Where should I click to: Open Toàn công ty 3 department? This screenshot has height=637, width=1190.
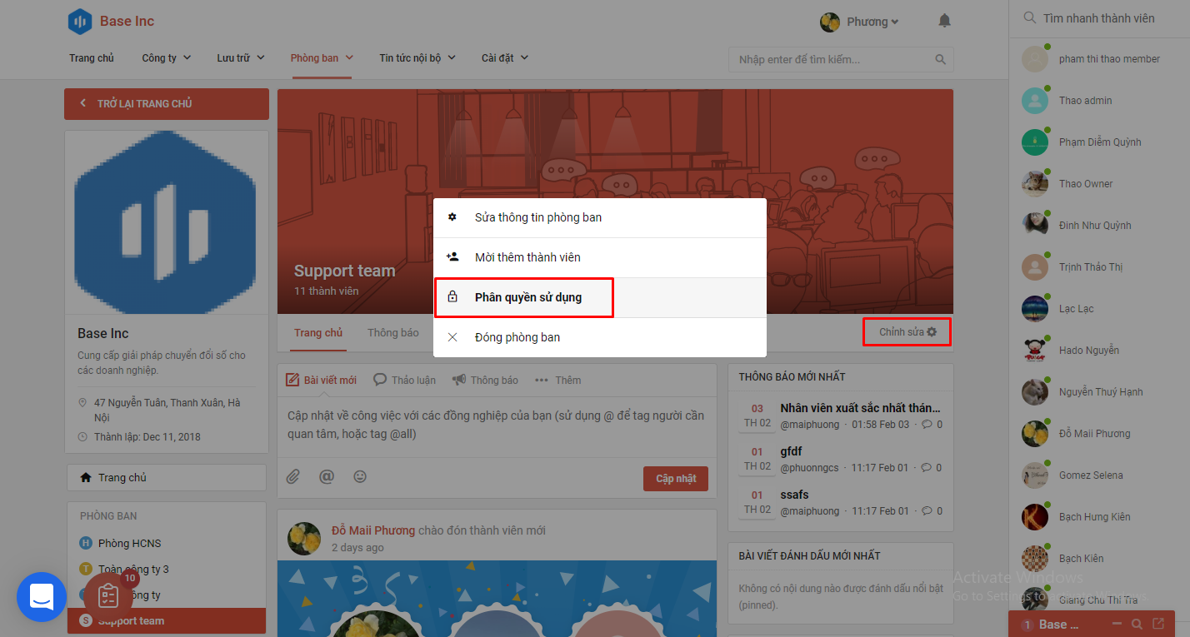click(133, 570)
